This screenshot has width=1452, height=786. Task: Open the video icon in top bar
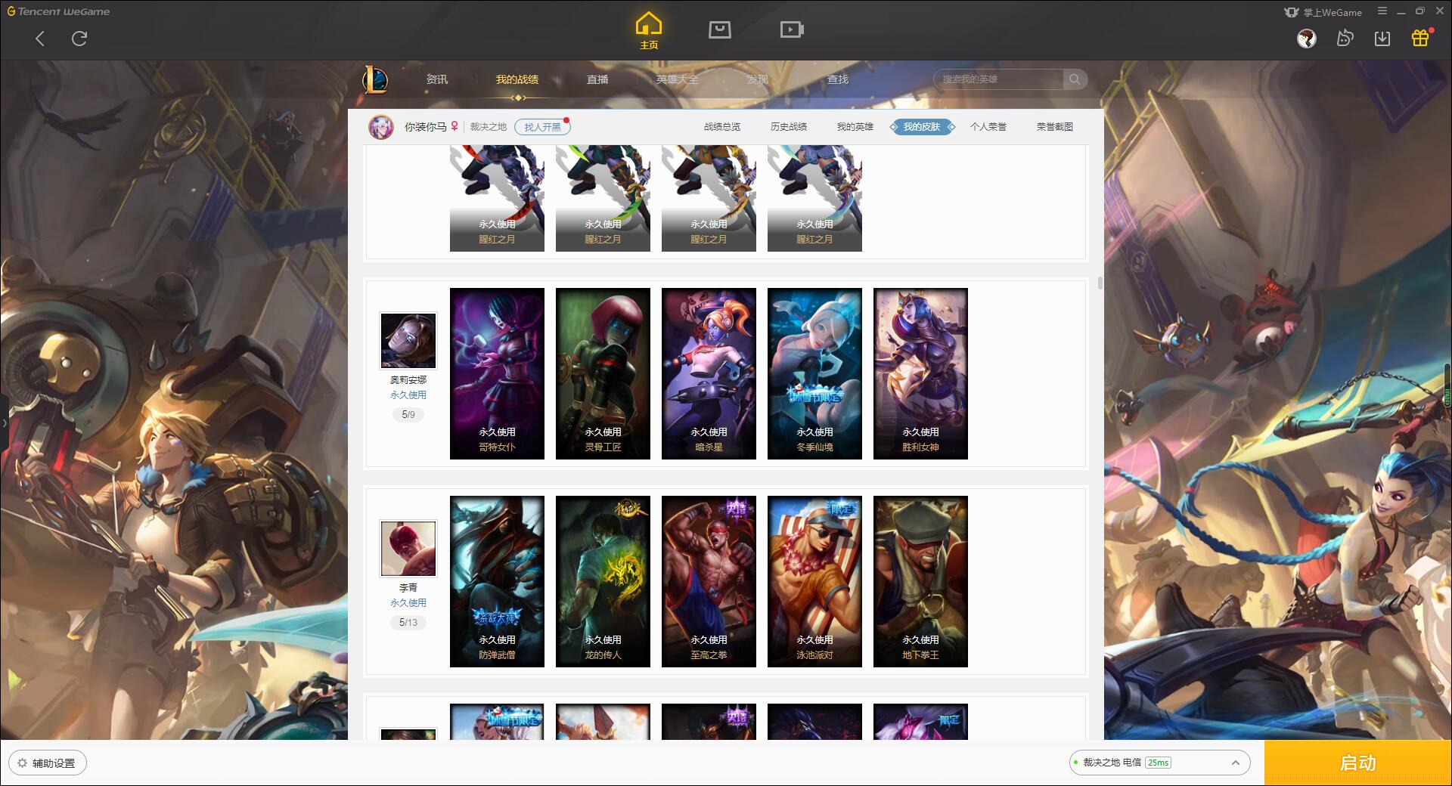click(x=792, y=30)
